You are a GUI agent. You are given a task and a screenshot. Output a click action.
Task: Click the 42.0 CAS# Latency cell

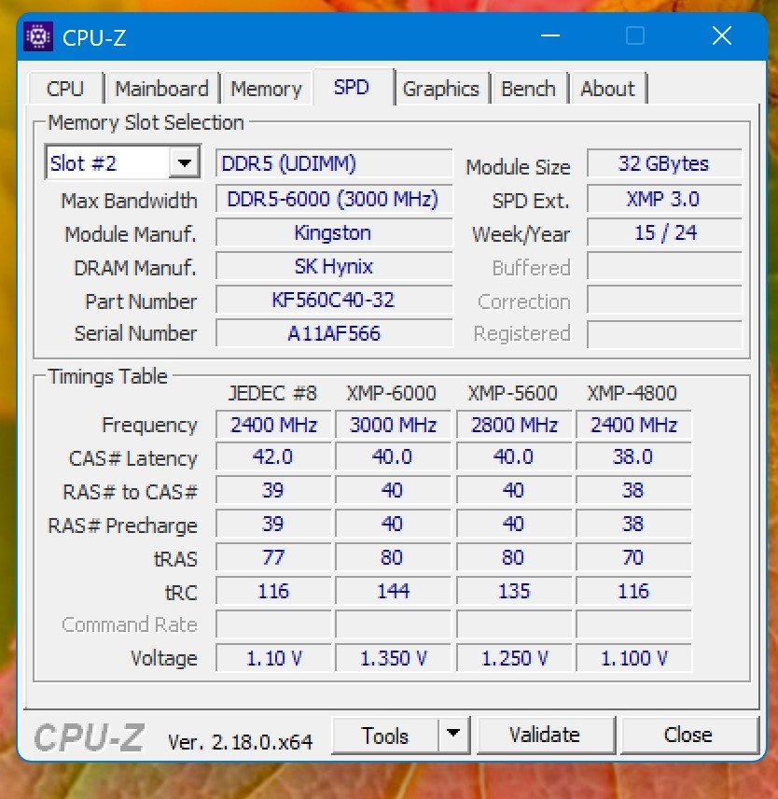tap(273, 456)
